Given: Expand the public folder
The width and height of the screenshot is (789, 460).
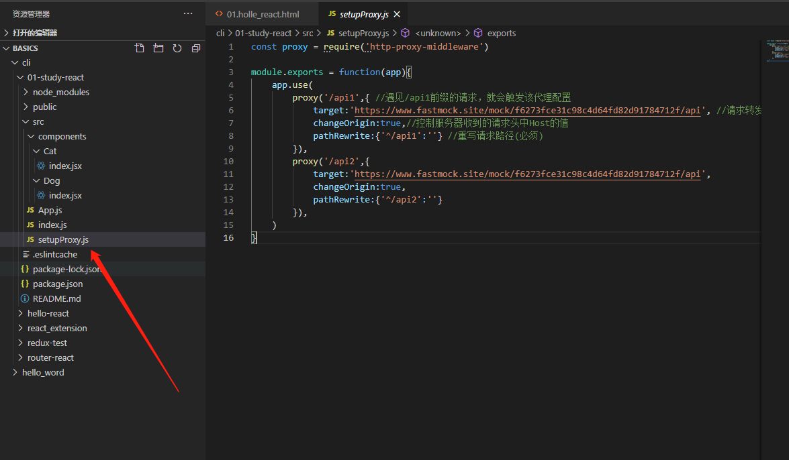Looking at the screenshot, I should point(26,107).
